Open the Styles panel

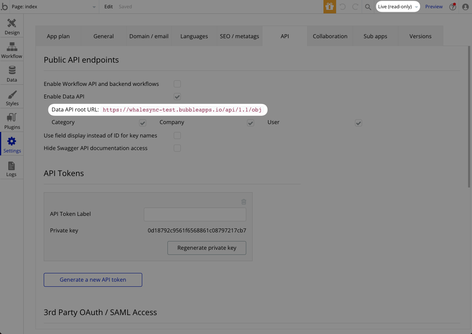pyautogui.click(x=12, y=96)
